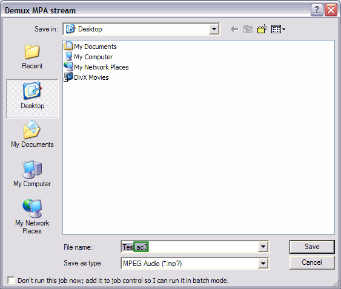Enable "Don't run this job now" checkbox
341x289 pixels.
[11, 281]
